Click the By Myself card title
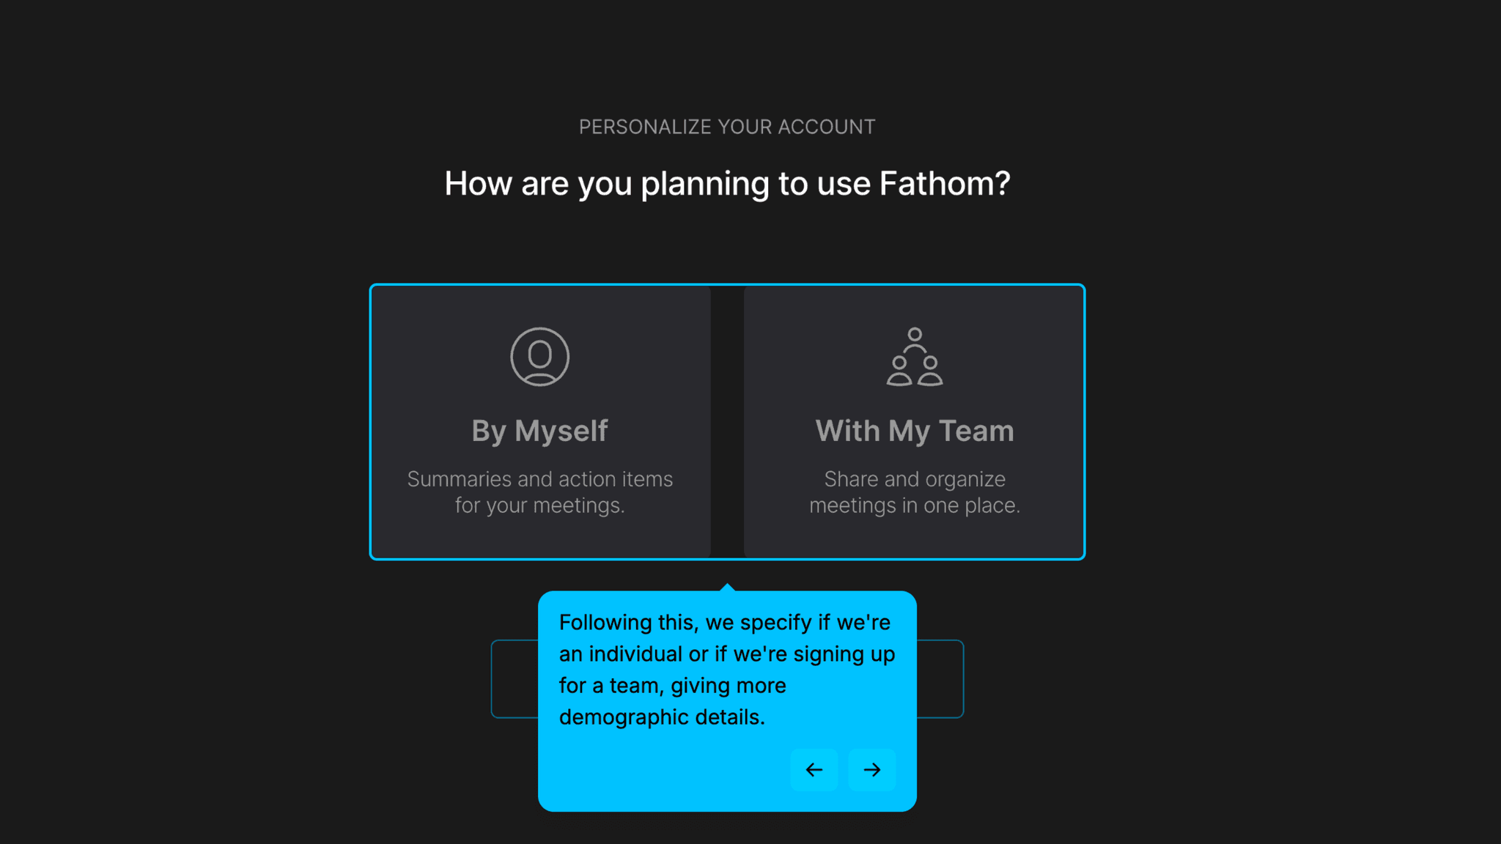1501x844 pixels. click(540, 430)
